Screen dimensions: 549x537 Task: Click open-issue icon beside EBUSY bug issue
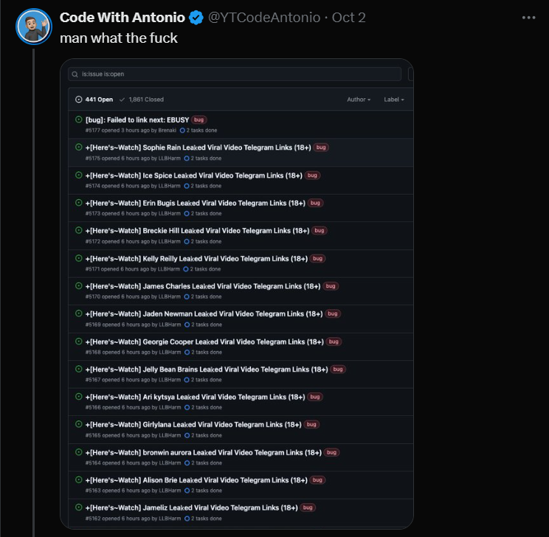(x=79, y=119)
